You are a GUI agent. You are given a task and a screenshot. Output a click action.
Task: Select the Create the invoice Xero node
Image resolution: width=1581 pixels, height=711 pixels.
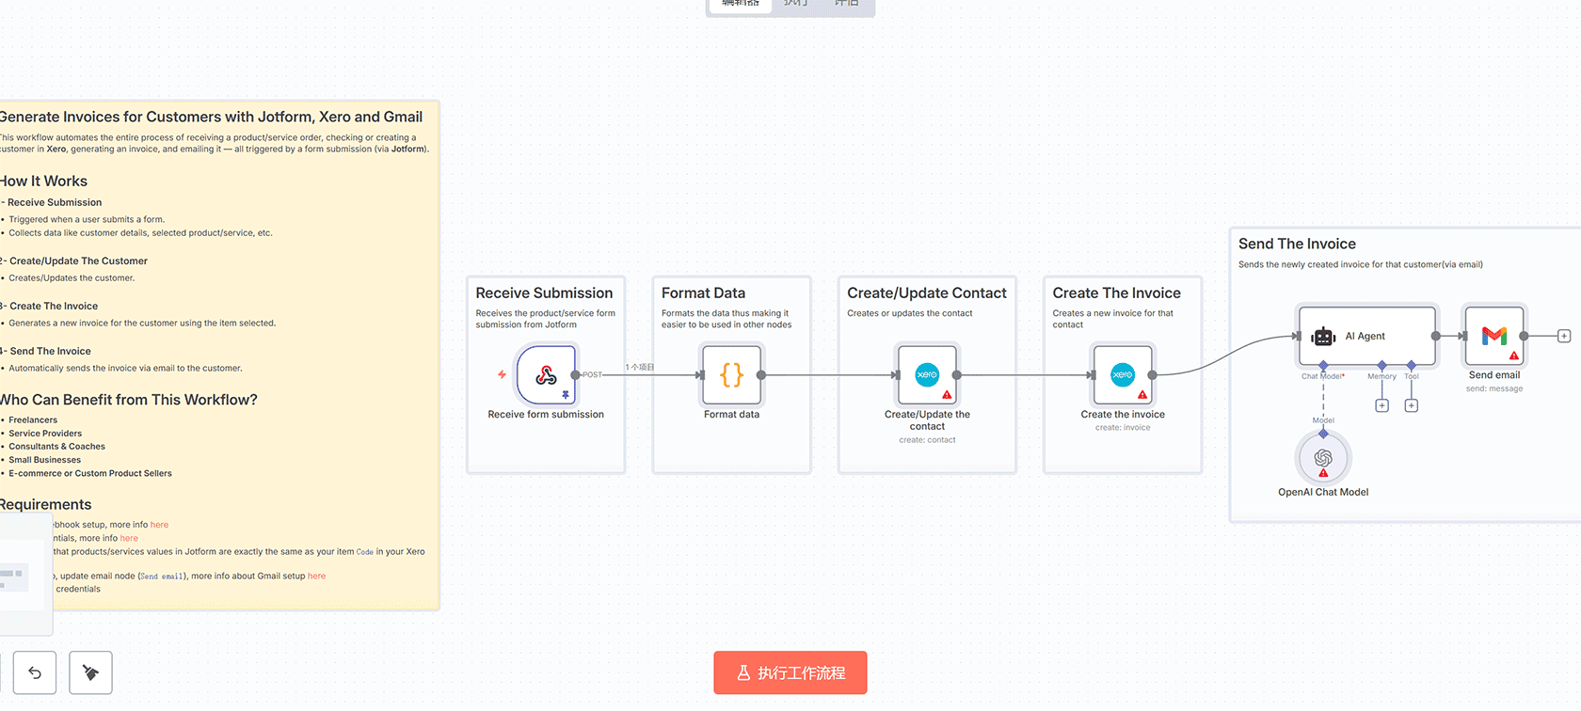pos(1122,375)
